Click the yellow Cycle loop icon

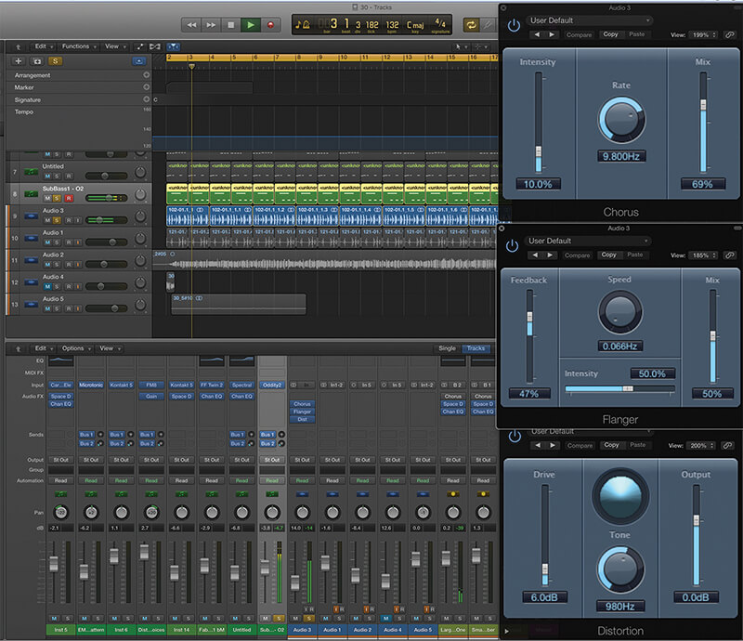pos(472,25)
